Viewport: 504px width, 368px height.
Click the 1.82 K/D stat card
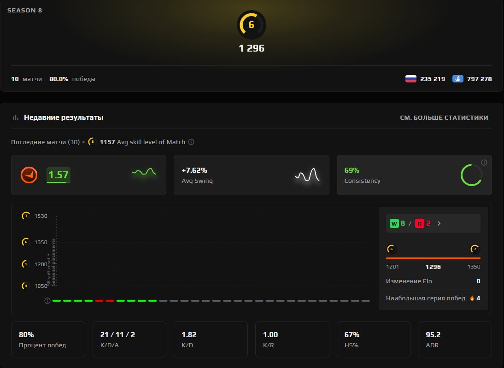coord(211,339)
